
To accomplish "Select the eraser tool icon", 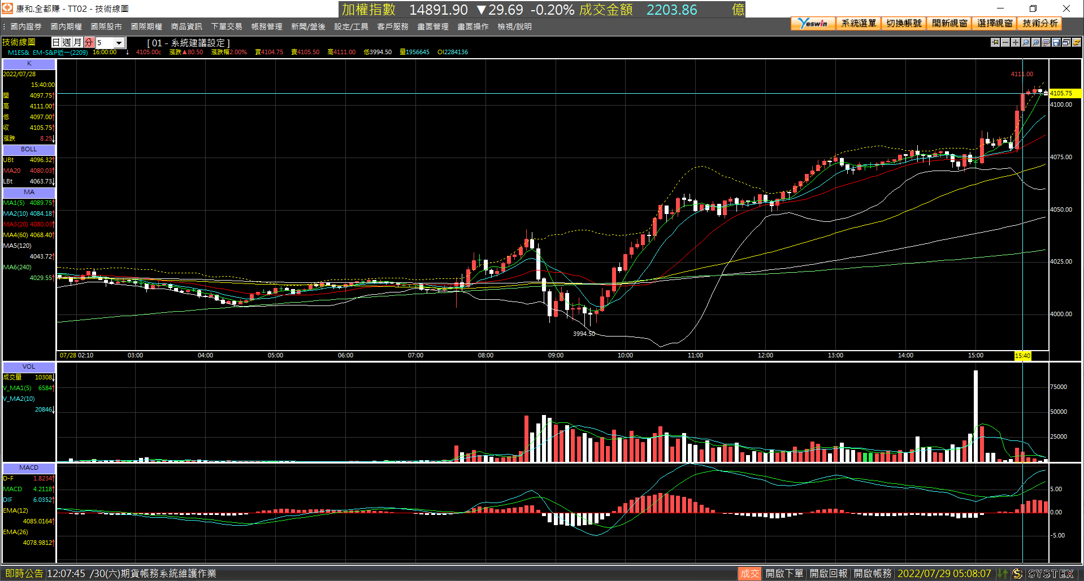I will (1046, 42).
